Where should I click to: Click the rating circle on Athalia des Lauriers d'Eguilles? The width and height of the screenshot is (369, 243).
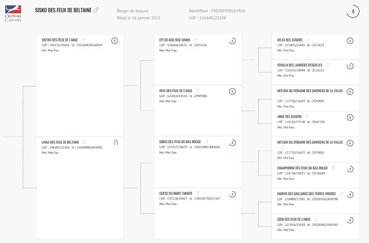point(350,66)
